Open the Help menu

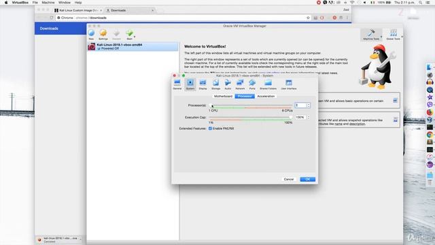click(x=78, y=3)
